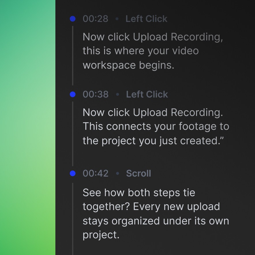
Task: Click the vertical connector line under 00:38 dot
Action: (72, 134)
